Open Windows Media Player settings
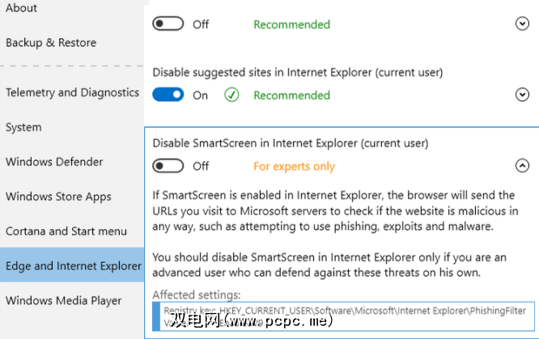The width and height of the screenshot is (539, 339). point(63,301)
